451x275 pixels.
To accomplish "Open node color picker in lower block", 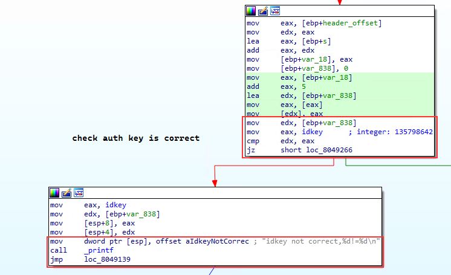I will point(55,193).
